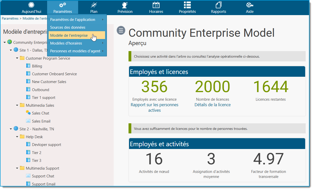Select Tier 2 tree row
Viewport: 313px width, 190px height.
[37, 153]
